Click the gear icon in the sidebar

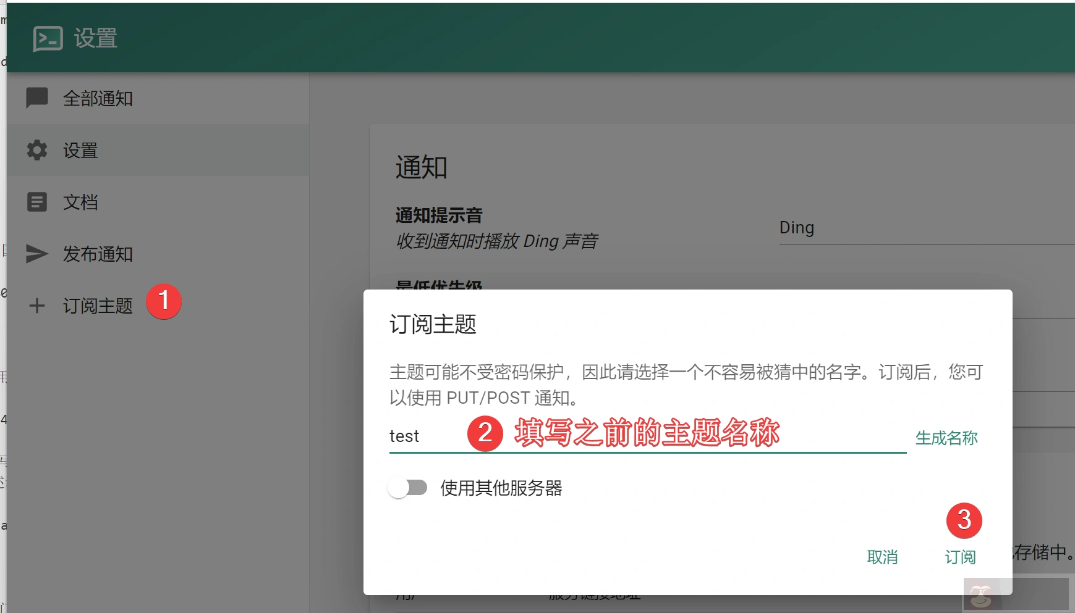[x=37, y=150]
